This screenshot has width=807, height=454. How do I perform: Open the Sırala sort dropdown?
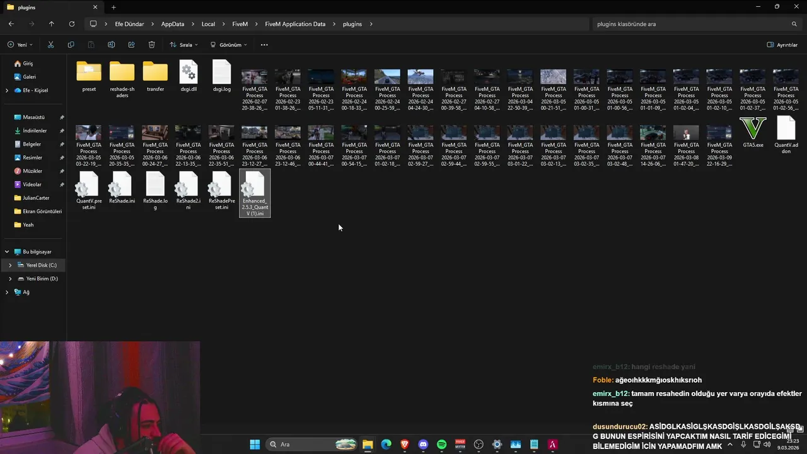click(x=183, y=45)
